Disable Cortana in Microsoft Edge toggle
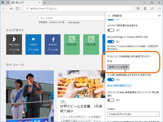Viewport: 163px width, 122px height. (111, 42)
